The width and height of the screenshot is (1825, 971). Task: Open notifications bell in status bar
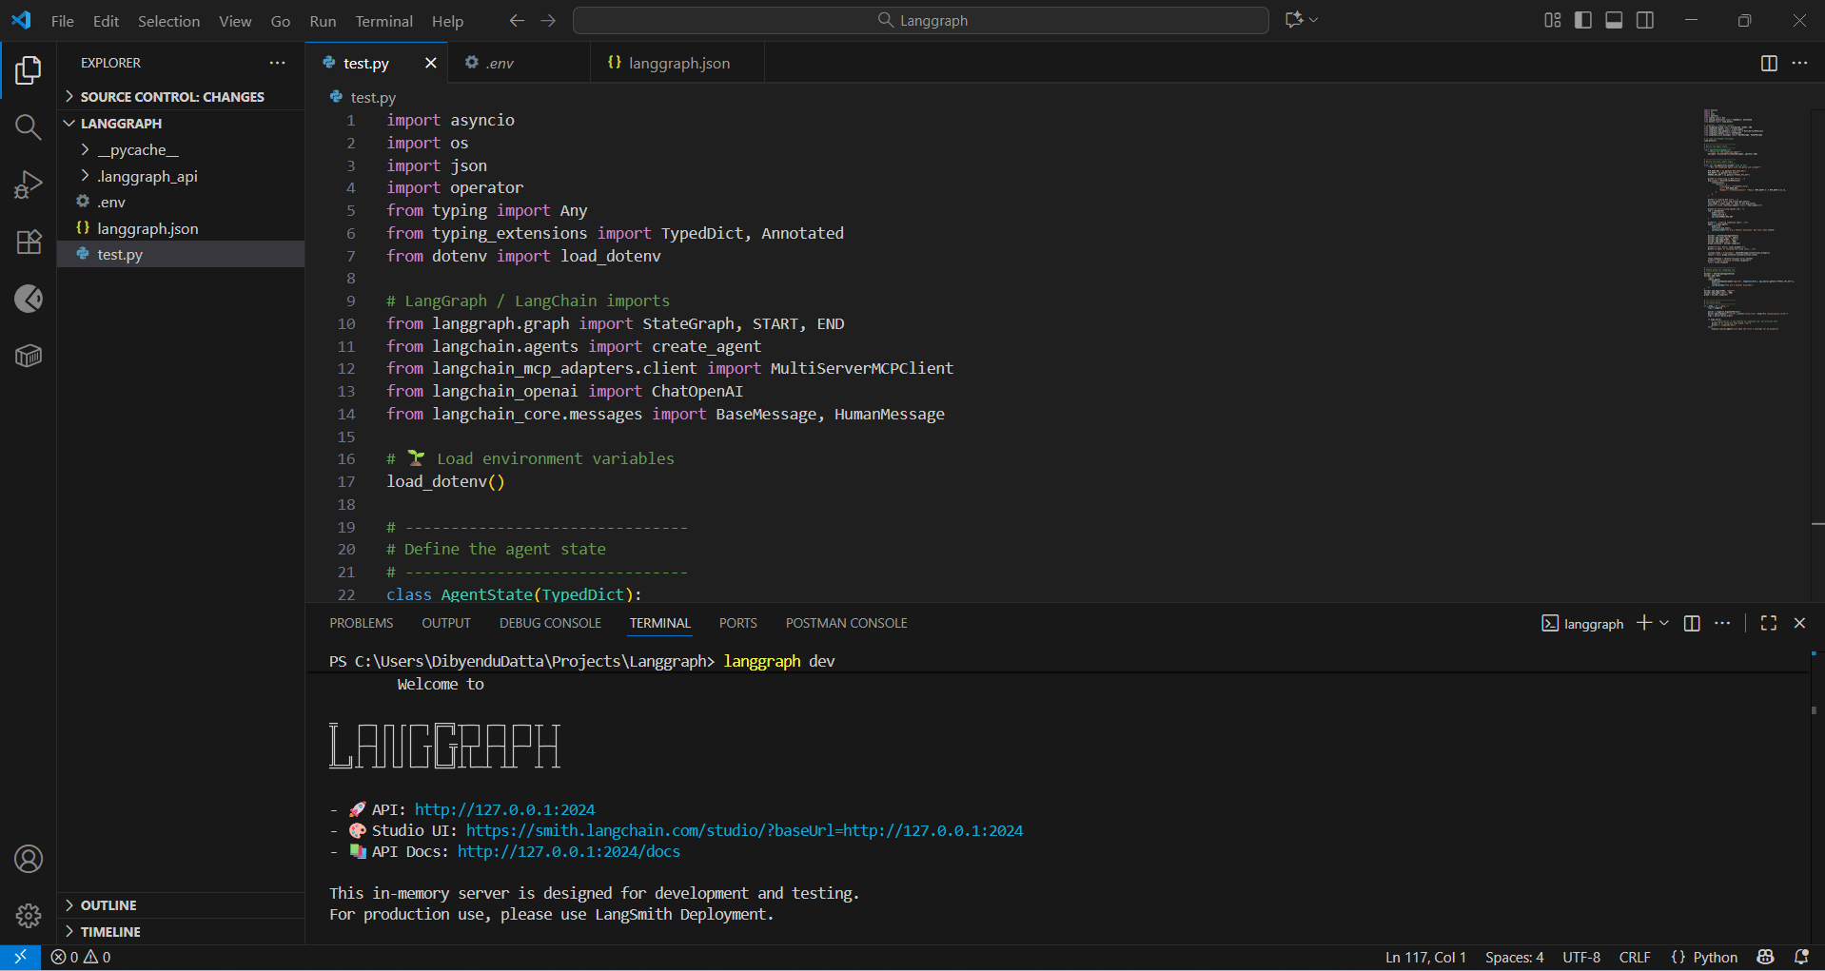tap(1800, 957)
